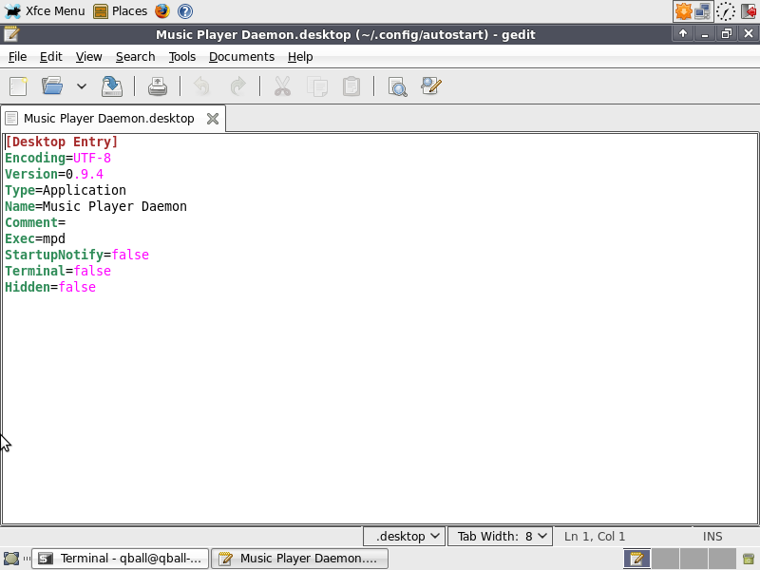Switch to Terminal taskbar window
The image size is (760, 570).
tap(121, 559)
